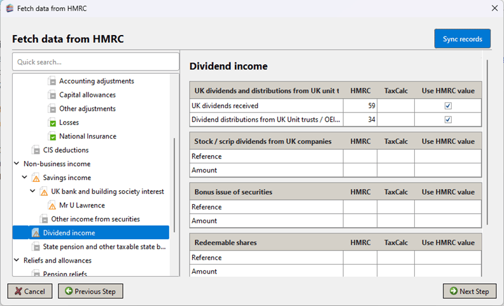Image resolution: width=504 pixels, height=306 pixels.
Task: Click the Quick search field
Action: click(95, 62)
